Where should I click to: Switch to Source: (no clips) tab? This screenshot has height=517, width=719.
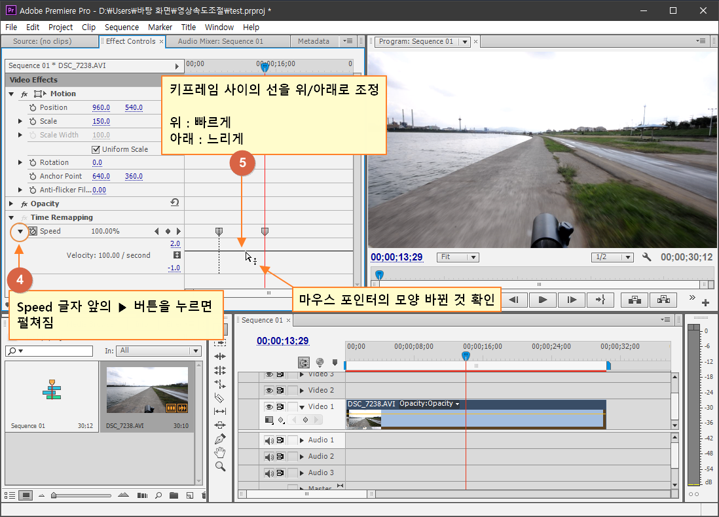[x=42, y=41]
